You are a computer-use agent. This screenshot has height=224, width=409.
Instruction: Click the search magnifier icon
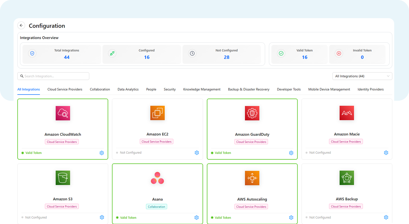[x=22, y=76]
